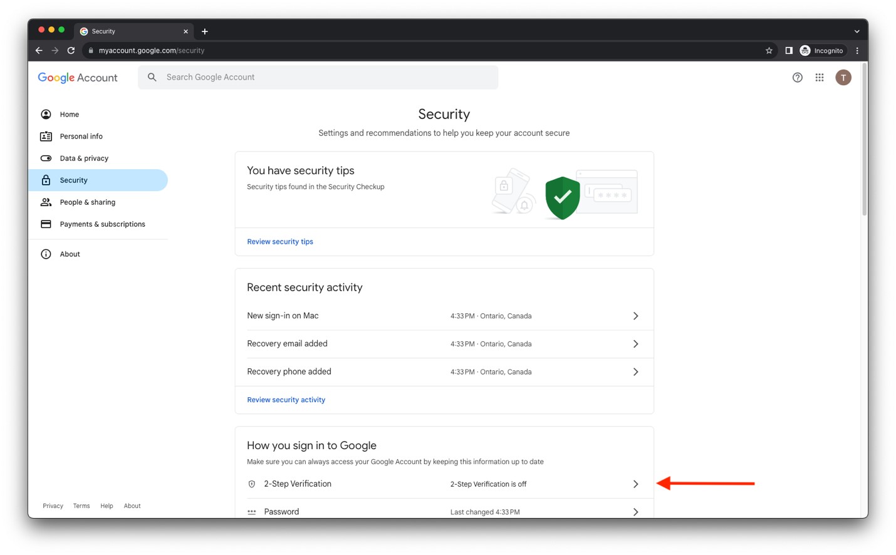Click the browser forward arrow
The height and width of the screenshot is (555, 896).
coord(55,51)
